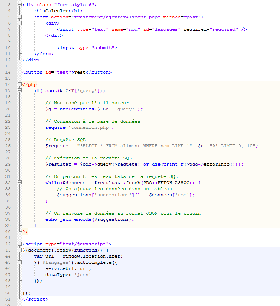Click the id value "langages" on line 7

coord(166,29)
